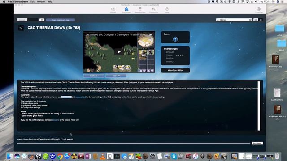Image resolution: width=287 pixels, height=161 pixels.
Task: Open the Edit menu
Action: 32,2
